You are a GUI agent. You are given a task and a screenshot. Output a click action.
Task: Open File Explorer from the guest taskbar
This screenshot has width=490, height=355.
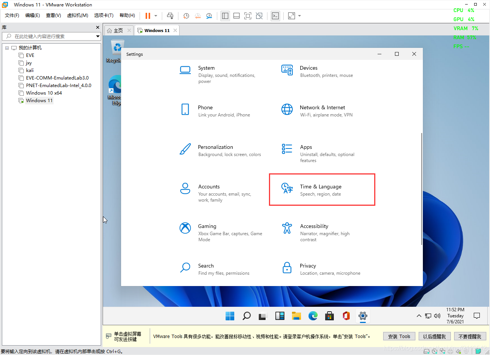296,316
